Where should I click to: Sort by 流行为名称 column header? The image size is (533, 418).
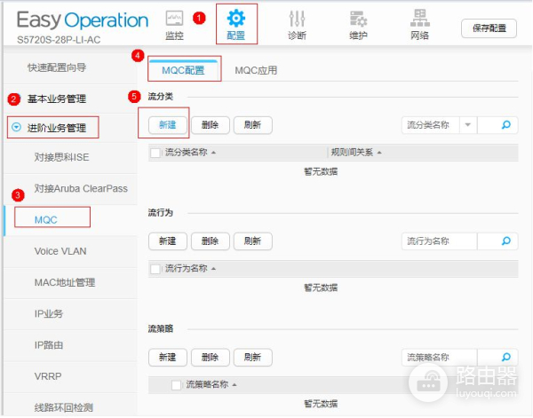coord(190,269)
